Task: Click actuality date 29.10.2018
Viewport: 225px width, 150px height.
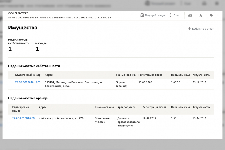Action: click(199, 82)
